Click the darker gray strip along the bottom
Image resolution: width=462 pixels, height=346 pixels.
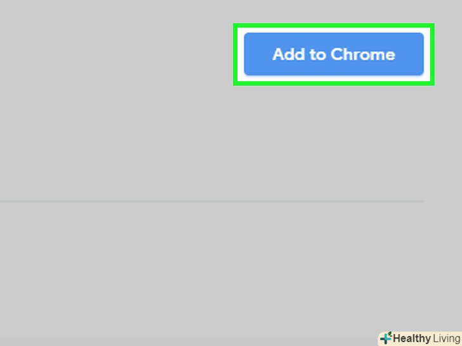[x=188, y=342]
